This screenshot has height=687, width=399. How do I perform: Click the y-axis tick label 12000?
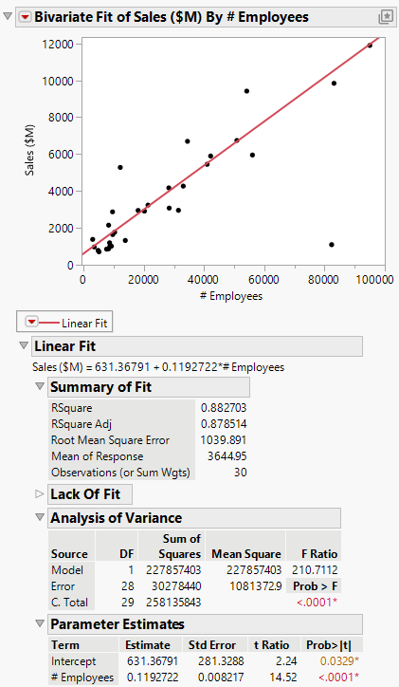coord(58,45)
